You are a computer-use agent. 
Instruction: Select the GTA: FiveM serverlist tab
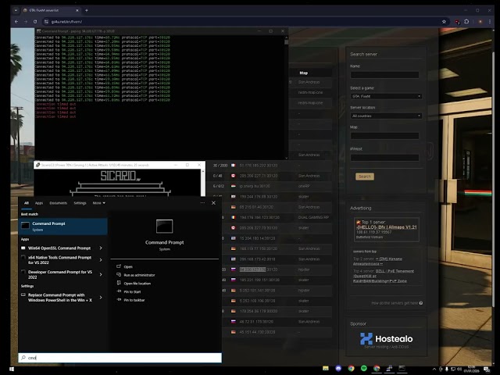[50, 10]
